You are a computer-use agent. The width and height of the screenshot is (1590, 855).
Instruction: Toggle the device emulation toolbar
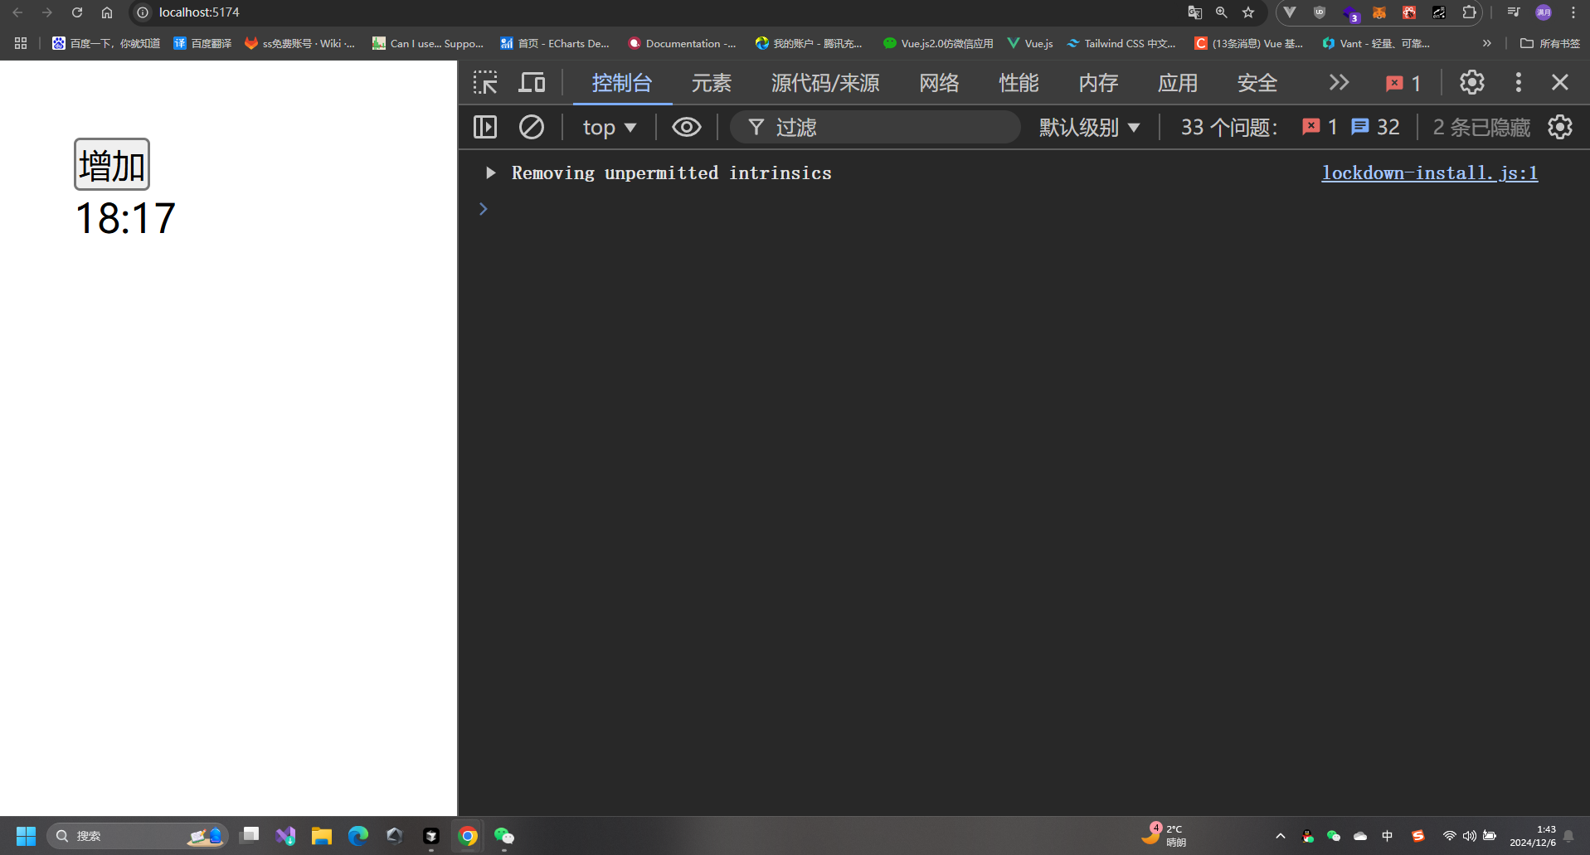(532, 82)
